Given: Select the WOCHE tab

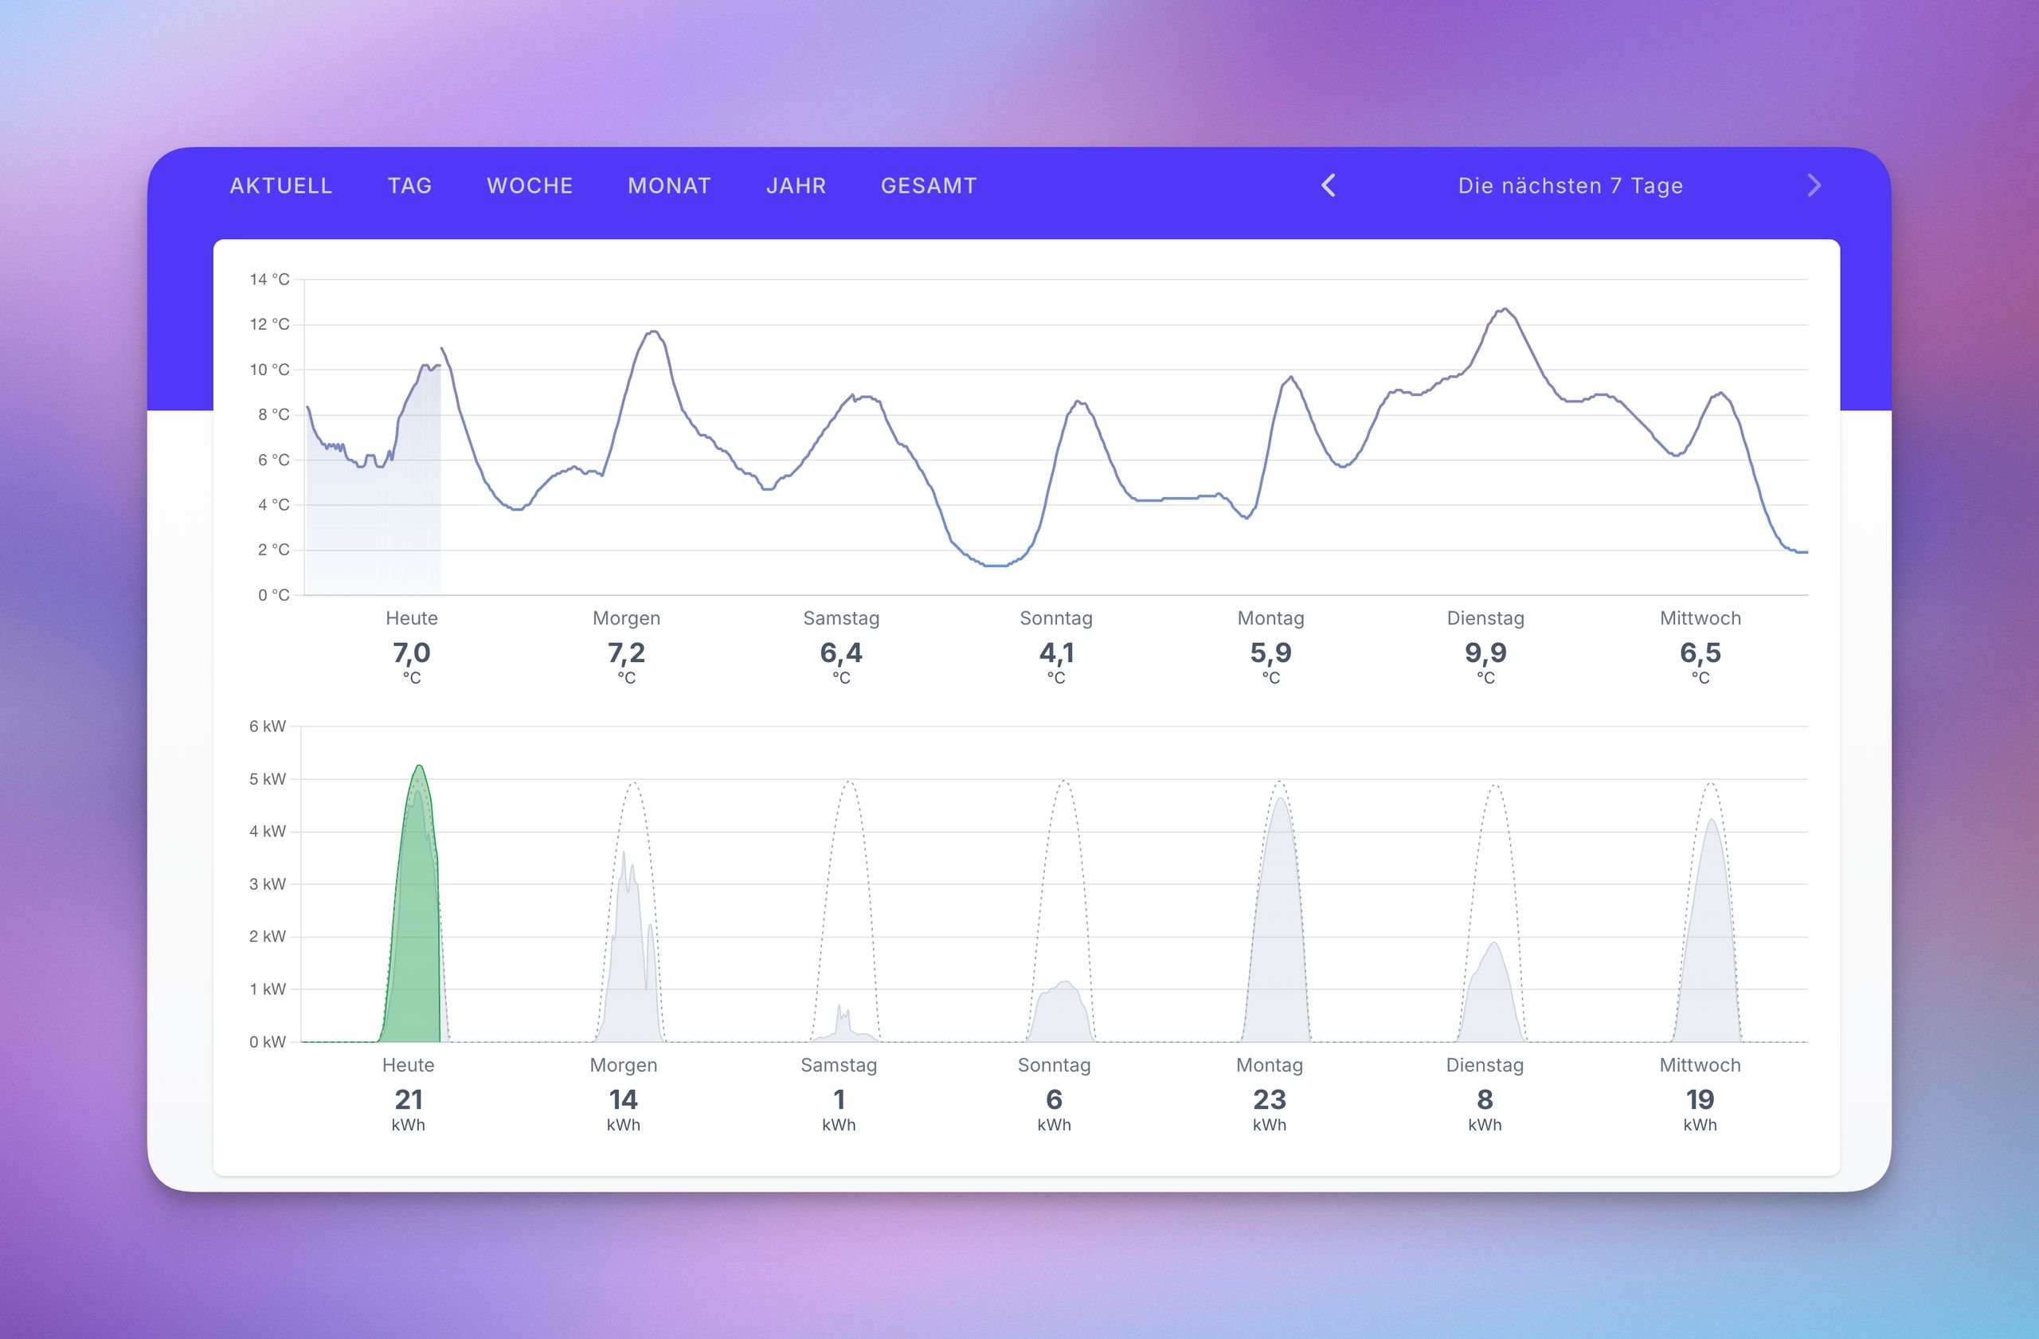Looking at the screenshot, I should tap(530, 186).
